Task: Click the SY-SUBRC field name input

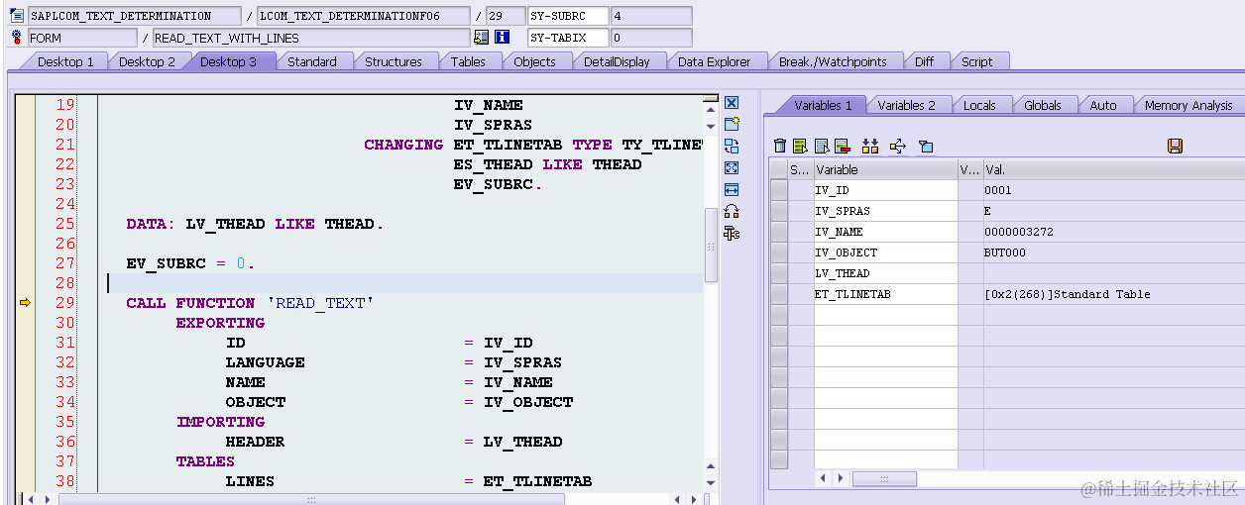Action: click(x=567, y=16)
